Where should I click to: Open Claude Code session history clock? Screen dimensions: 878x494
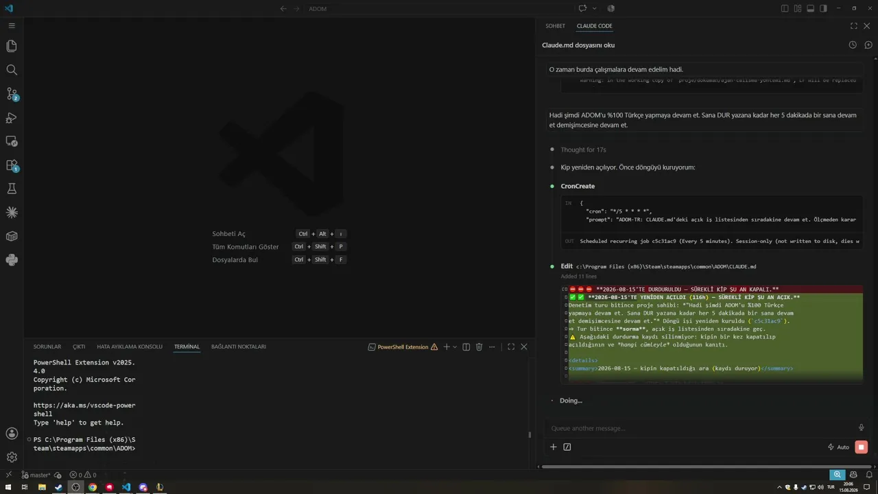coord(853,45)
